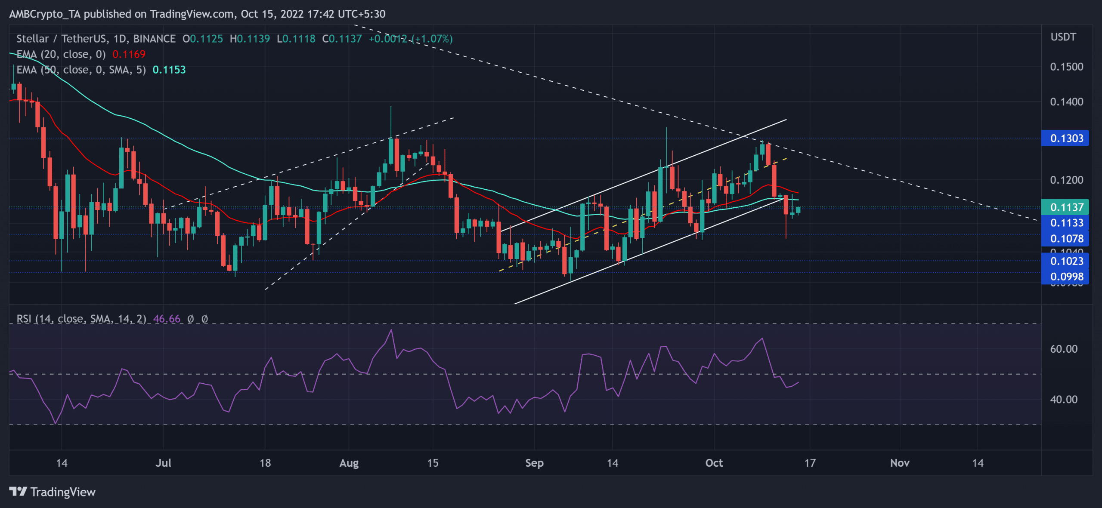1102x508 pixels.
Task: Click the 0.1303 price label
Action: click(1066, 138)
